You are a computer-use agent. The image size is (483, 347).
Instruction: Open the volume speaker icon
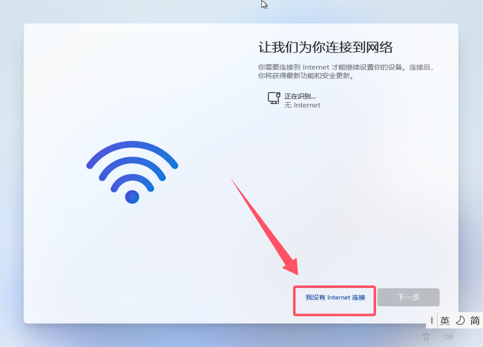click(449, 337)
